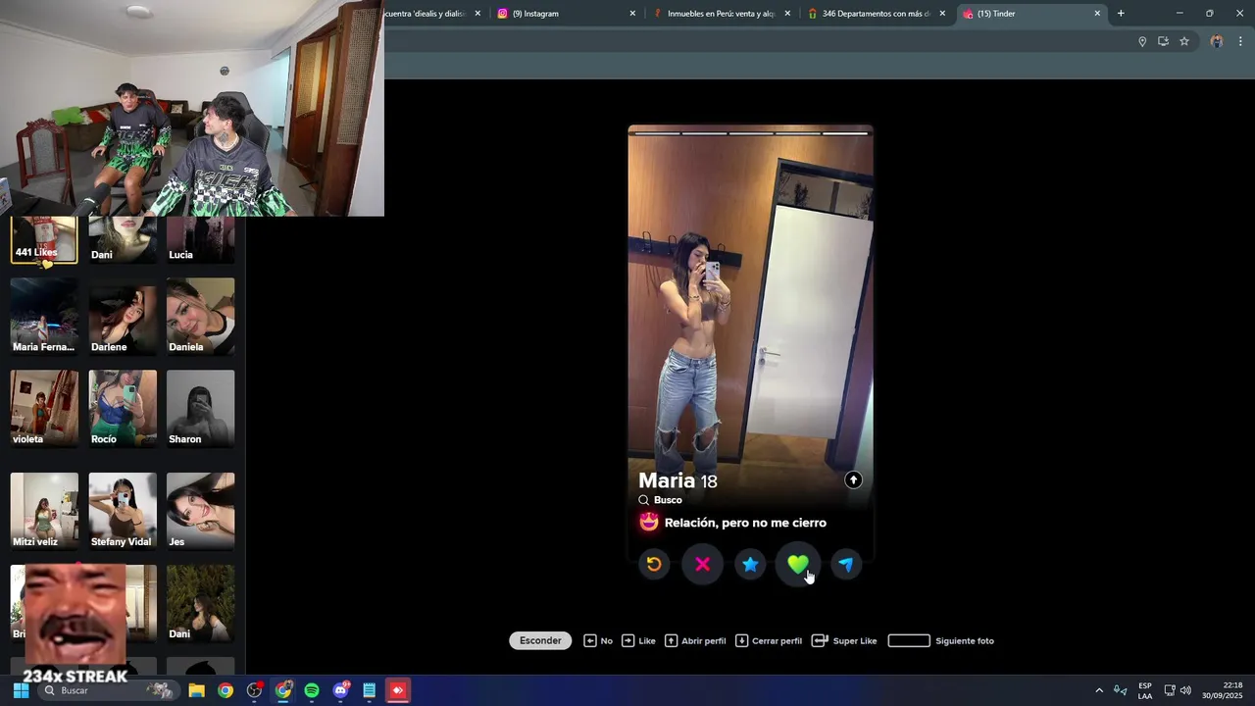
Task: Switch to the 346 Departamentos tab
Action: pos(876,14)
